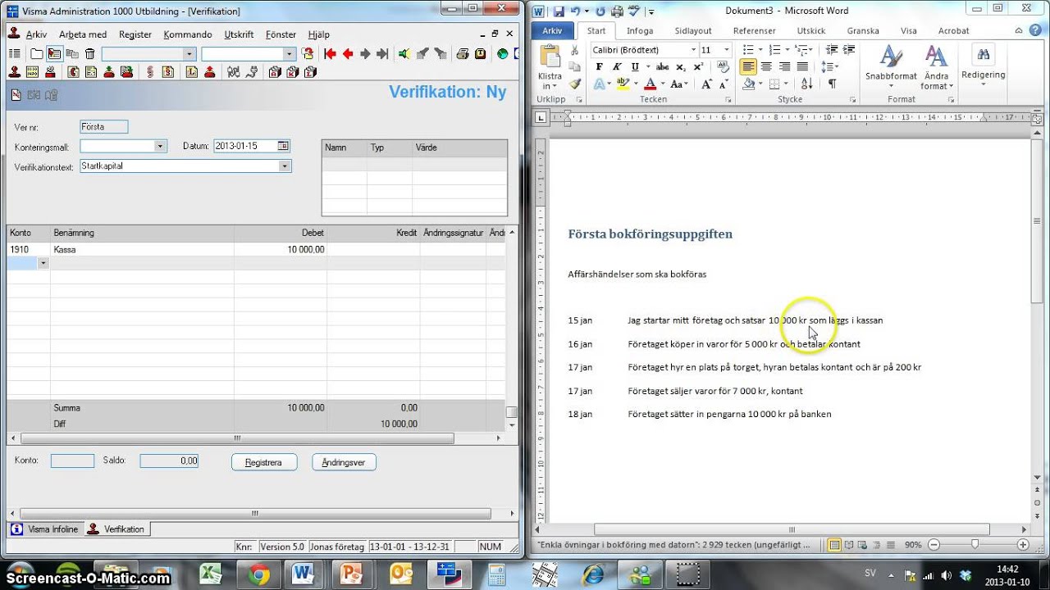Click the Saldo field showing 0,00

coord(169,461)
